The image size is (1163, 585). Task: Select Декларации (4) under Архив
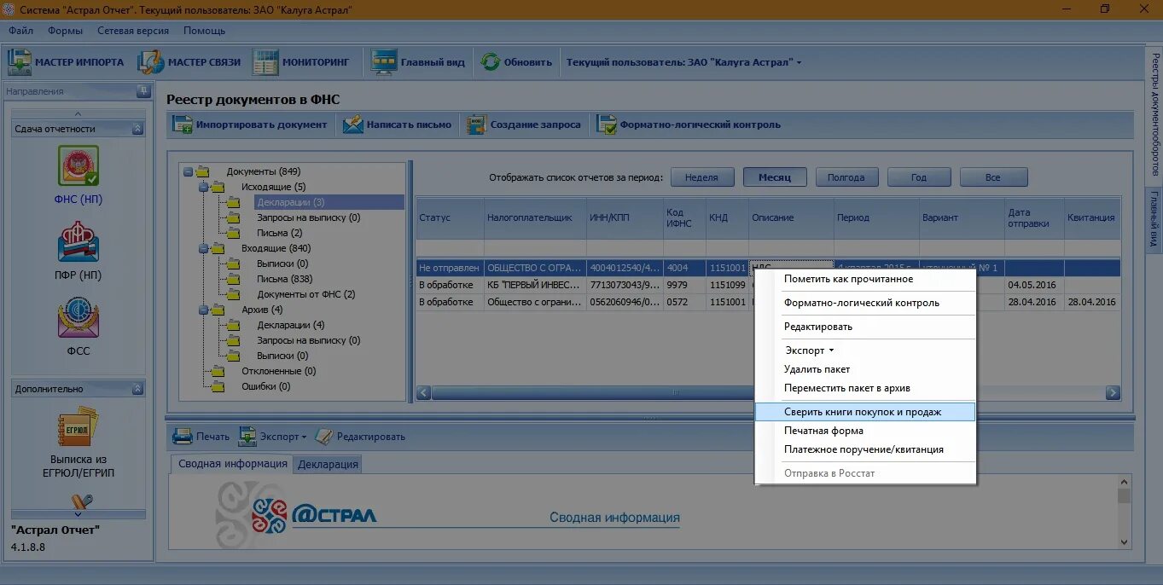(290, 325)
